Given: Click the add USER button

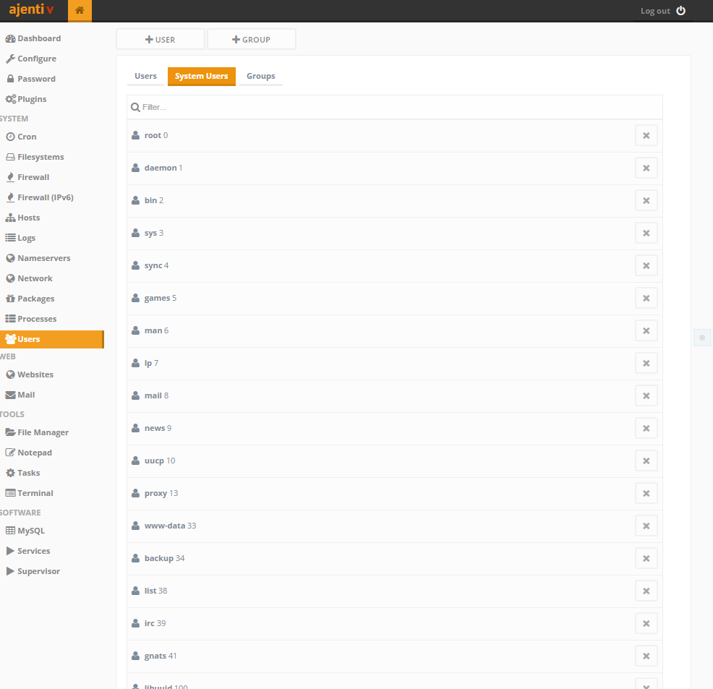Looking at the screenshot, I should coord(161,40).
